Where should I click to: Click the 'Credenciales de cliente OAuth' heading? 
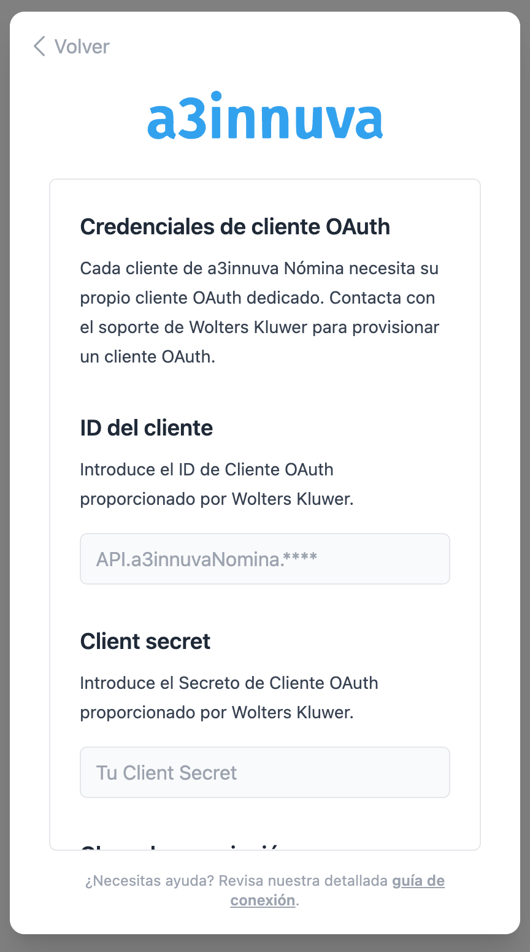(235, 227)
